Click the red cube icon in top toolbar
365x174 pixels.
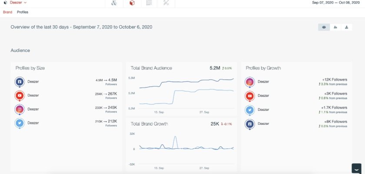(x=132, y=3)
